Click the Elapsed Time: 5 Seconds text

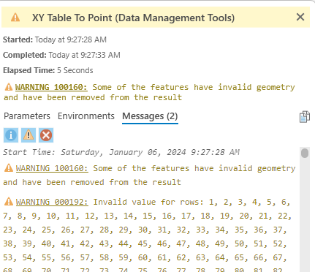click(48, 70)
